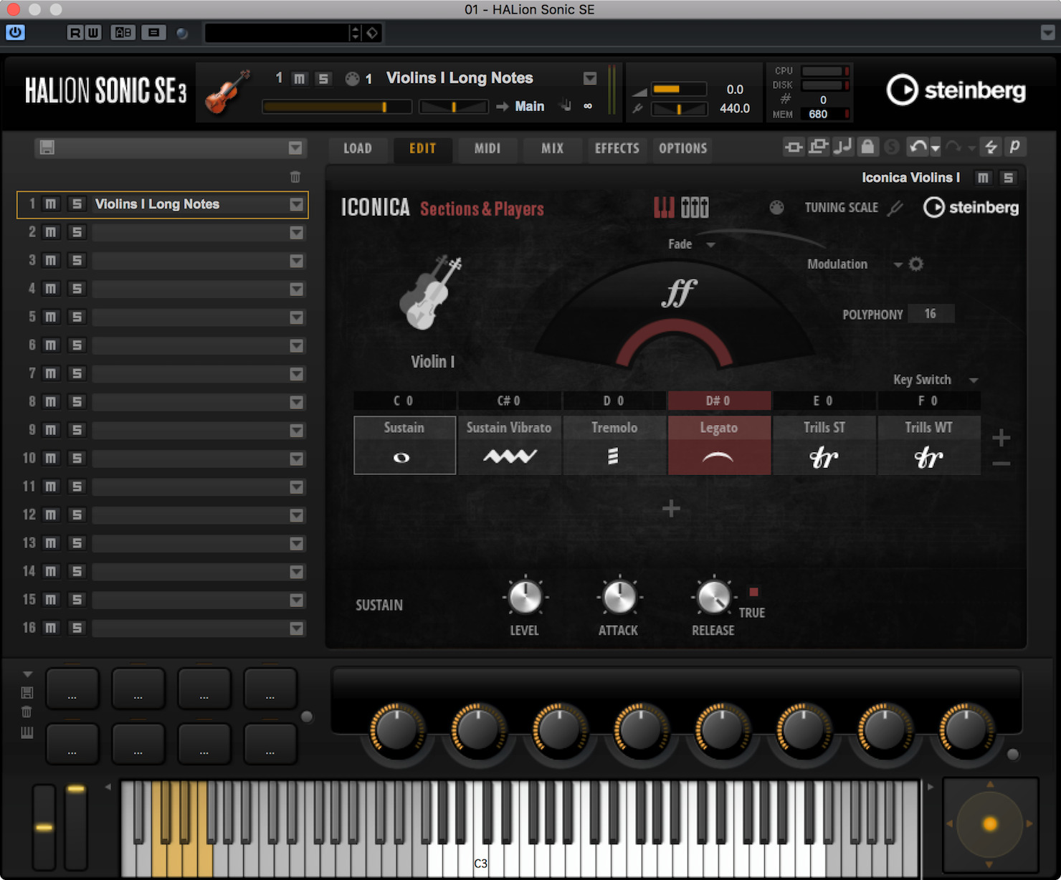Adjust the ATTACK knob
Viewport: 1061px width, 880px height.
point(619,597)
